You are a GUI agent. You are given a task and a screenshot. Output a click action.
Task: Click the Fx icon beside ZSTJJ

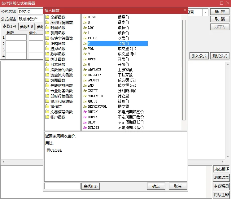85,91
